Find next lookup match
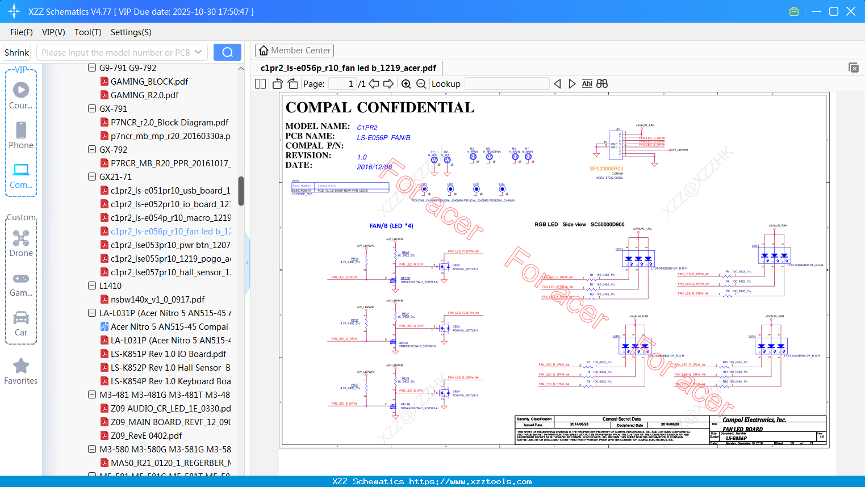This screenshot has height=487, width=865. coord(572,84)
